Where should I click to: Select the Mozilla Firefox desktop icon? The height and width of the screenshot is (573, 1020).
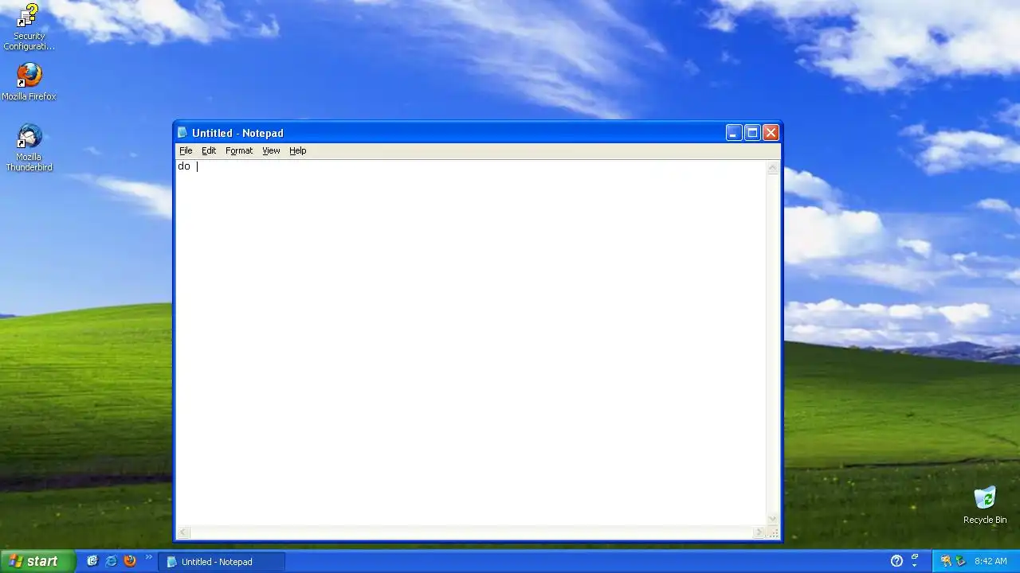[29, 82]
